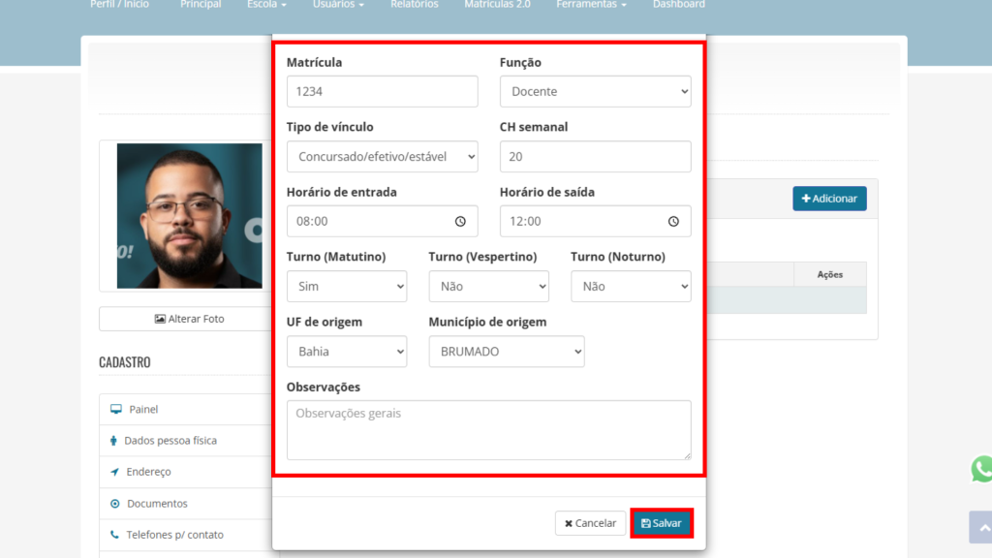Click the scroll-to-top arrow icon
This screenshot has height=558, width=992.
(x=980, y=527)
